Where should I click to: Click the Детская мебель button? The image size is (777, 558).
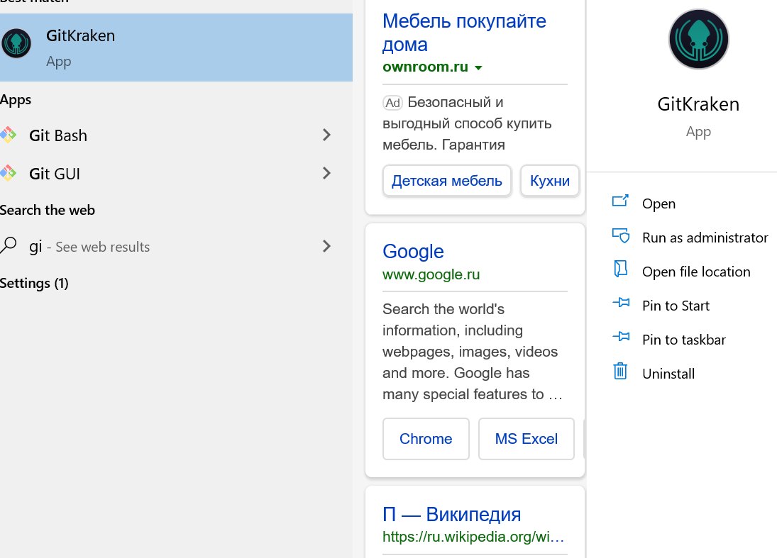(447, 181)
